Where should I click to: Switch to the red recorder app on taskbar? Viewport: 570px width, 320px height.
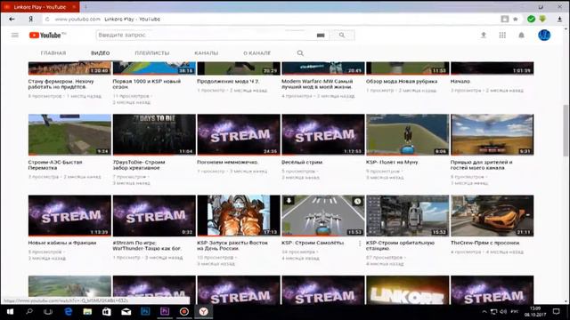click(184, 312)
